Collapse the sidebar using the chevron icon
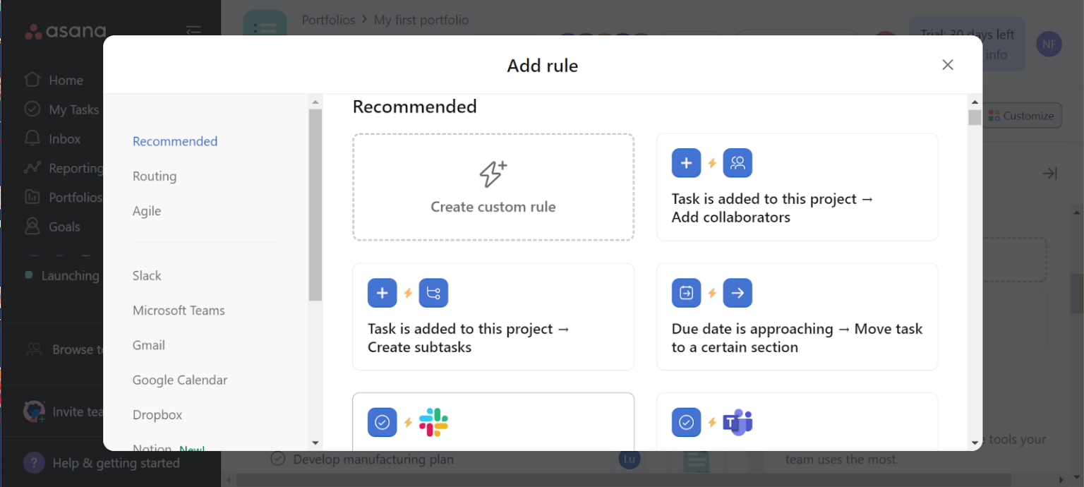 point(193,31)
